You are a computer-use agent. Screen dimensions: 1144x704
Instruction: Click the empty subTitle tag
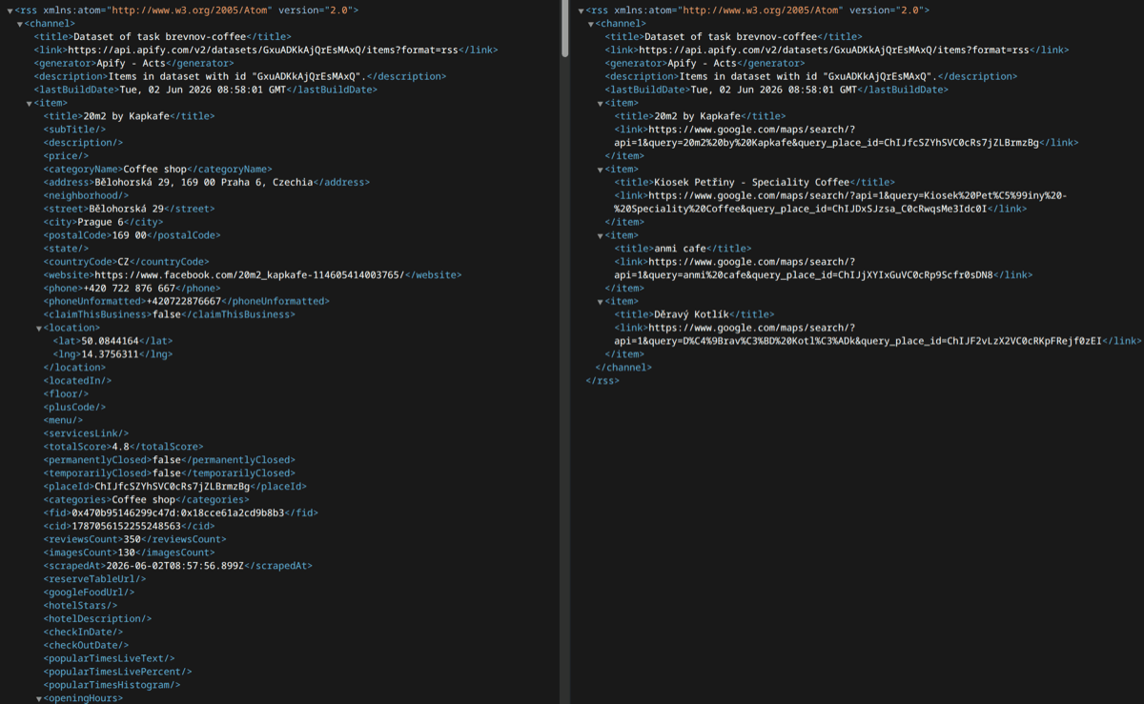75,130
